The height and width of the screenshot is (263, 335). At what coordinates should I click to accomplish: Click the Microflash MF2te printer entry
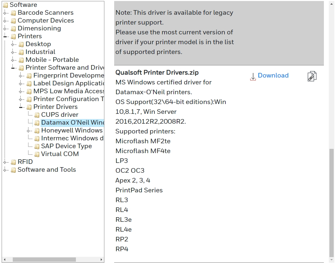point(143,141)
